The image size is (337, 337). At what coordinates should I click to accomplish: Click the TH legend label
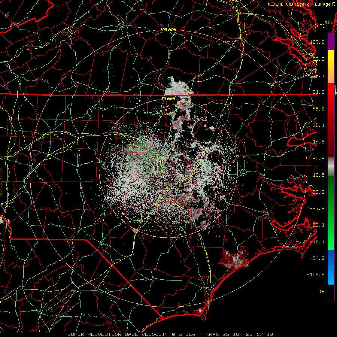coord(322,291)
